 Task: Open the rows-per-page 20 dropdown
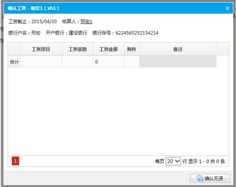[173, 161]
